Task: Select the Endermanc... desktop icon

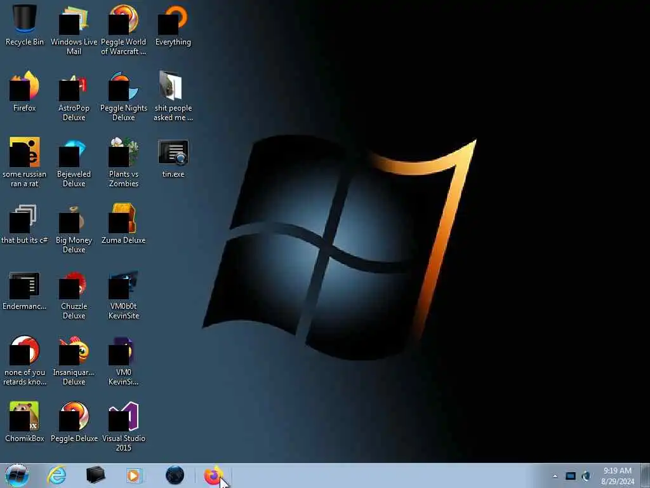Action: pyautogui.click(x=25, y=290)
